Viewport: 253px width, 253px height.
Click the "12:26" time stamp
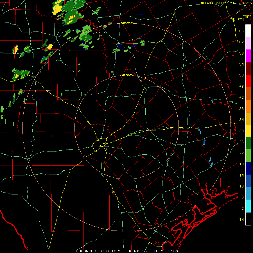(174, 251)
